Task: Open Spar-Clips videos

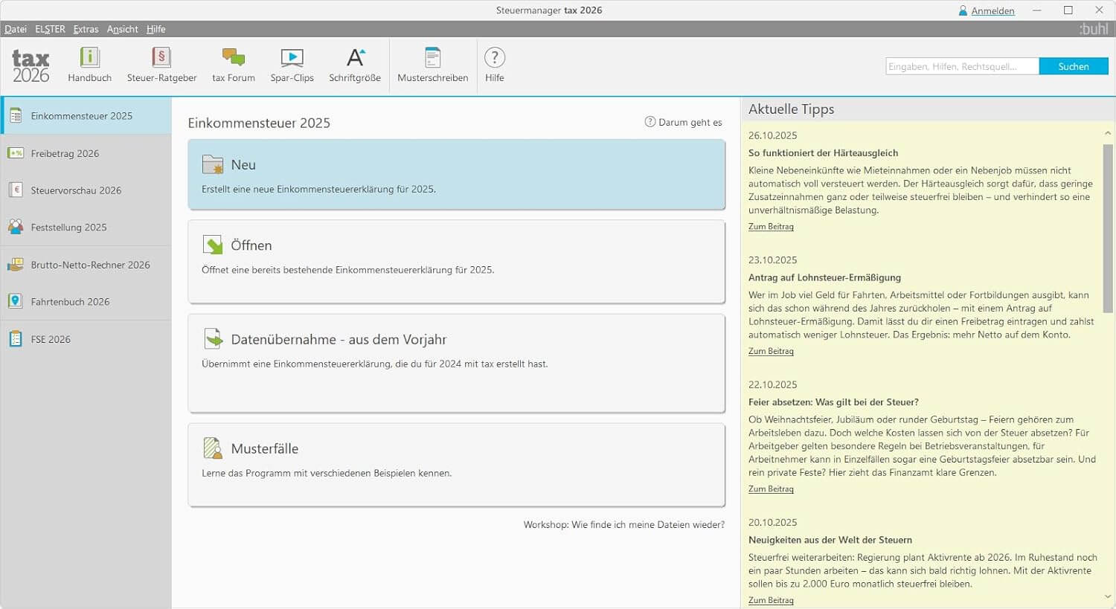Action: [x=292, y=65]
